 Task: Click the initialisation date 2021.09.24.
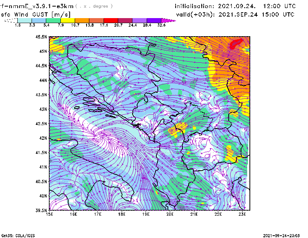[237, 6]
